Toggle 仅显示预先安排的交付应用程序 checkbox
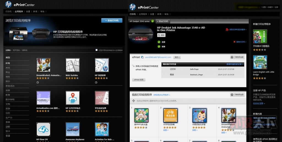282x142 pixels. click(x=97, y=50)
